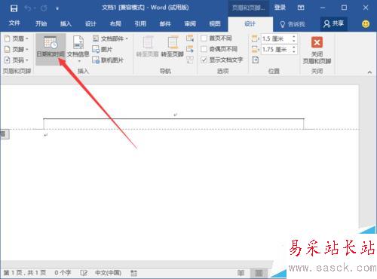Screen dimensions: 377x279
Task: Click the footer distance 1.75 厘米 field
Action: pos(275,50)
